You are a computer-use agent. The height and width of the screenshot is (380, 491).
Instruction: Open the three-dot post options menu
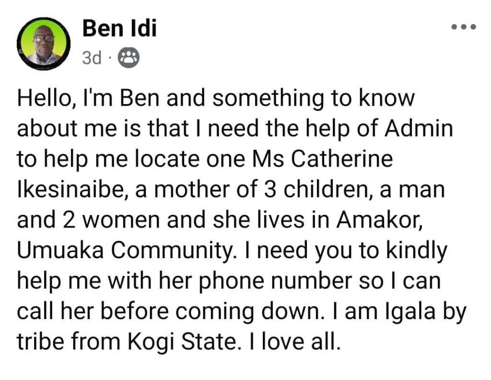[x=464, y=27]
